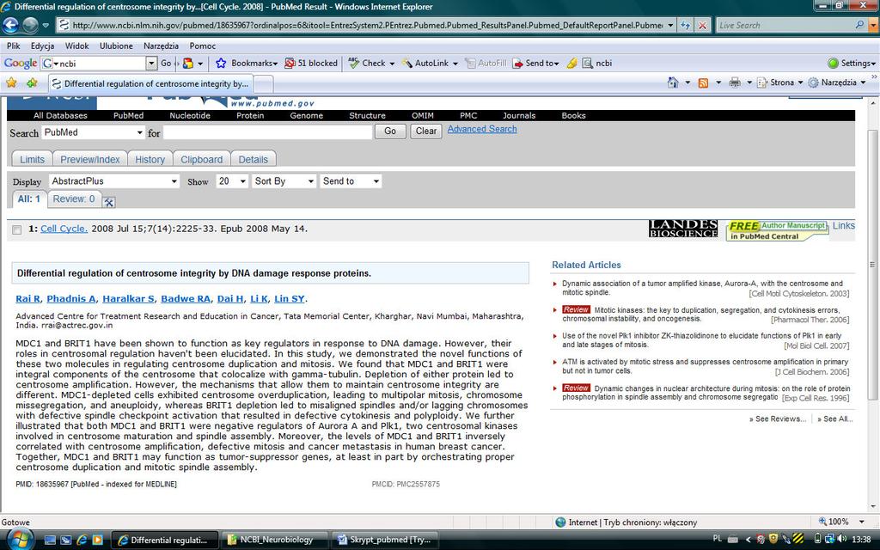Open the Edycja menu
The width and height of the screenshot is (880, 550).
[x=43, y=46]
